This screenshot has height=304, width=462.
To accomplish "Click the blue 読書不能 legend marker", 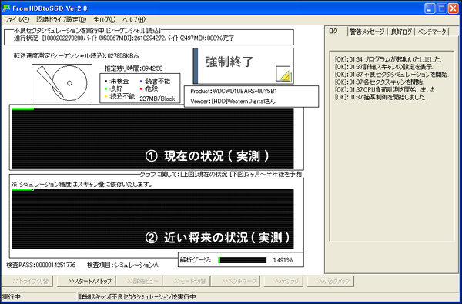I will point(142,82).
